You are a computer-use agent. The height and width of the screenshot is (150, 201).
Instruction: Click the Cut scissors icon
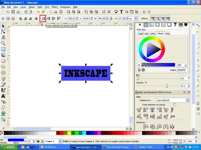pyautogui.click(x=56, y=12)
